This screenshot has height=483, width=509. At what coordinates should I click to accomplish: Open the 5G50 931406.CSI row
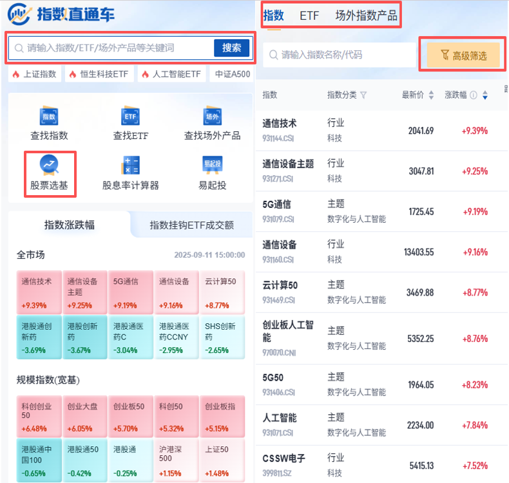[x=381, y=384]
